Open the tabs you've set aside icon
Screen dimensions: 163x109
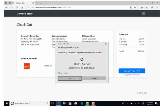point(6,3)
